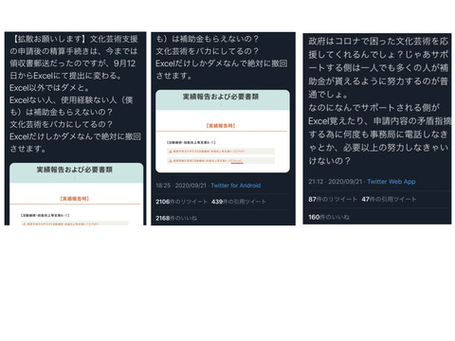Click the "けないの？" line in the right tweet
The width and height of the screenshot is (455, 341).
pos(330,161)
